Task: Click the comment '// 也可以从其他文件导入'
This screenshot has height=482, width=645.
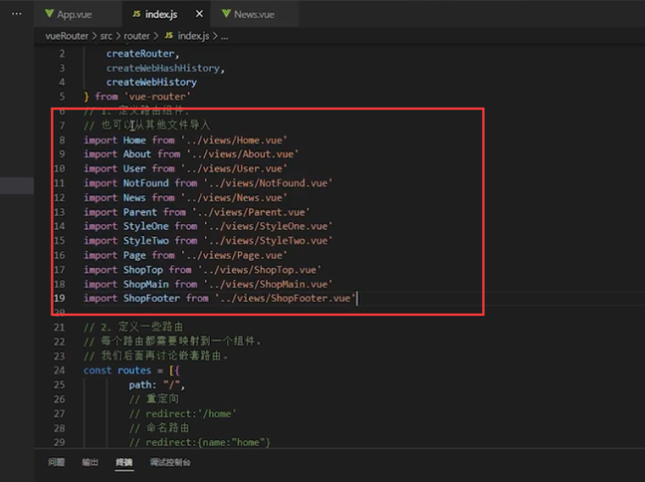Action: [147, 125]
